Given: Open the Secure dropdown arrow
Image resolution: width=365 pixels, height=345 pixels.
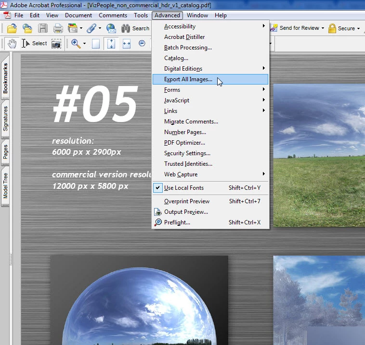Looking at the screenshot, I should (x=358, y=28).
